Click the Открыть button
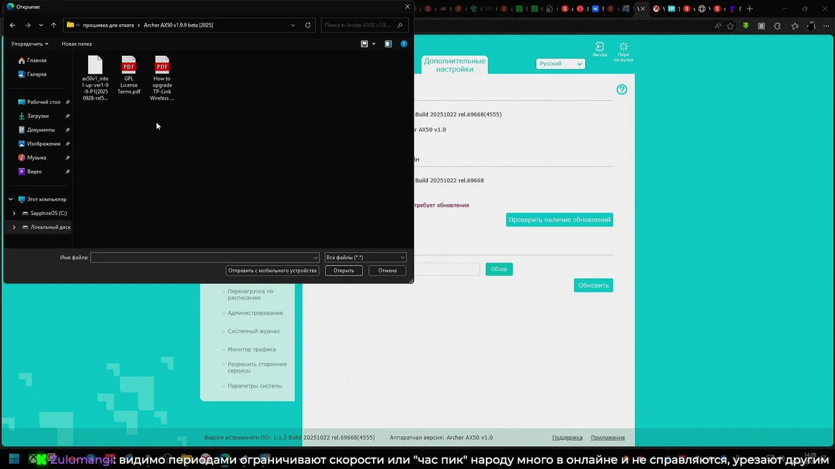The image size is (835, 469). click(x=344, y=270)
